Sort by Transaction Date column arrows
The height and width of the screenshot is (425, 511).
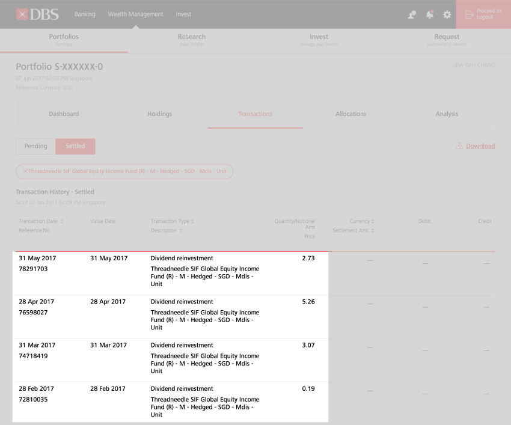click(62, 221)
